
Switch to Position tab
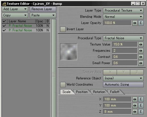point(82,92)
